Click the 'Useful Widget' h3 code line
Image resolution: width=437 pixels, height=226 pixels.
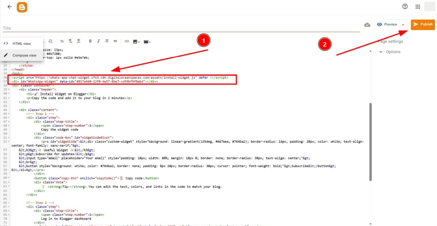(x=57, y=150)
